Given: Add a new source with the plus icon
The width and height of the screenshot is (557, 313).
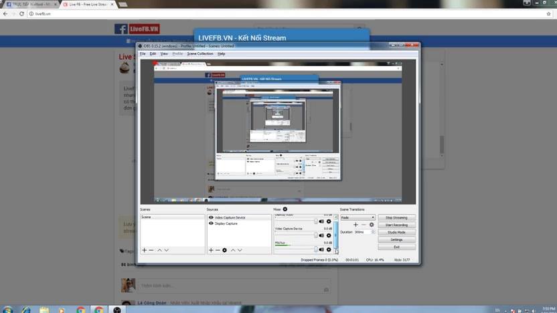Looking at the screenshot, I should 211,250.
